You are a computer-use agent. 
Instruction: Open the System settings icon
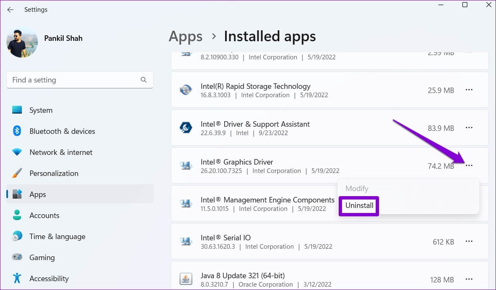tap(17, 110)
